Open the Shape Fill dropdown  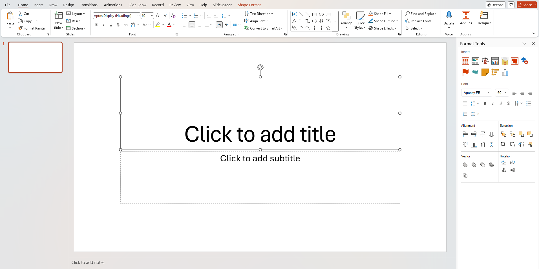[380, 13]
